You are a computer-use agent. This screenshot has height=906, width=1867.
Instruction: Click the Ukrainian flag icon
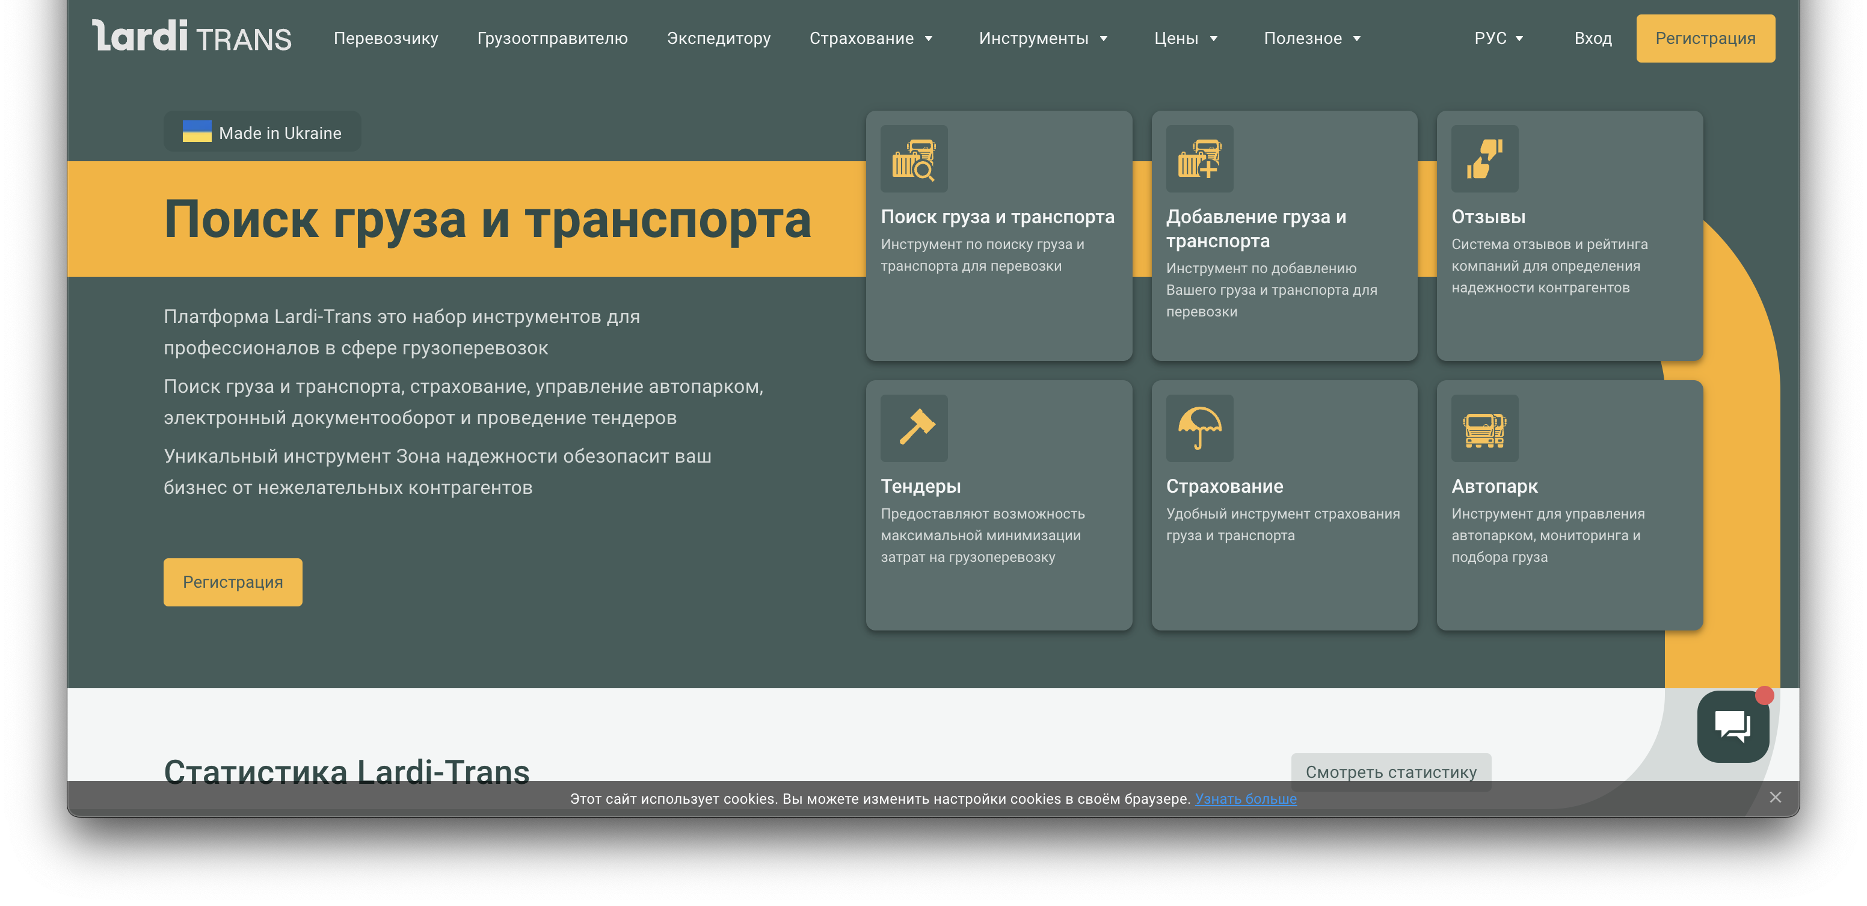[197, 131]
